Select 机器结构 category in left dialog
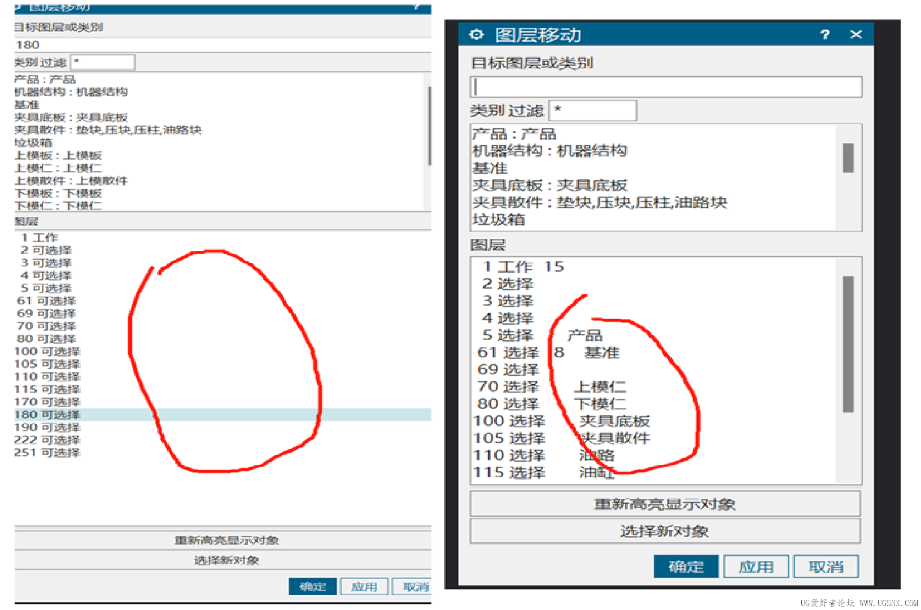Screen dimensions: 921x610 pos(71,92)
